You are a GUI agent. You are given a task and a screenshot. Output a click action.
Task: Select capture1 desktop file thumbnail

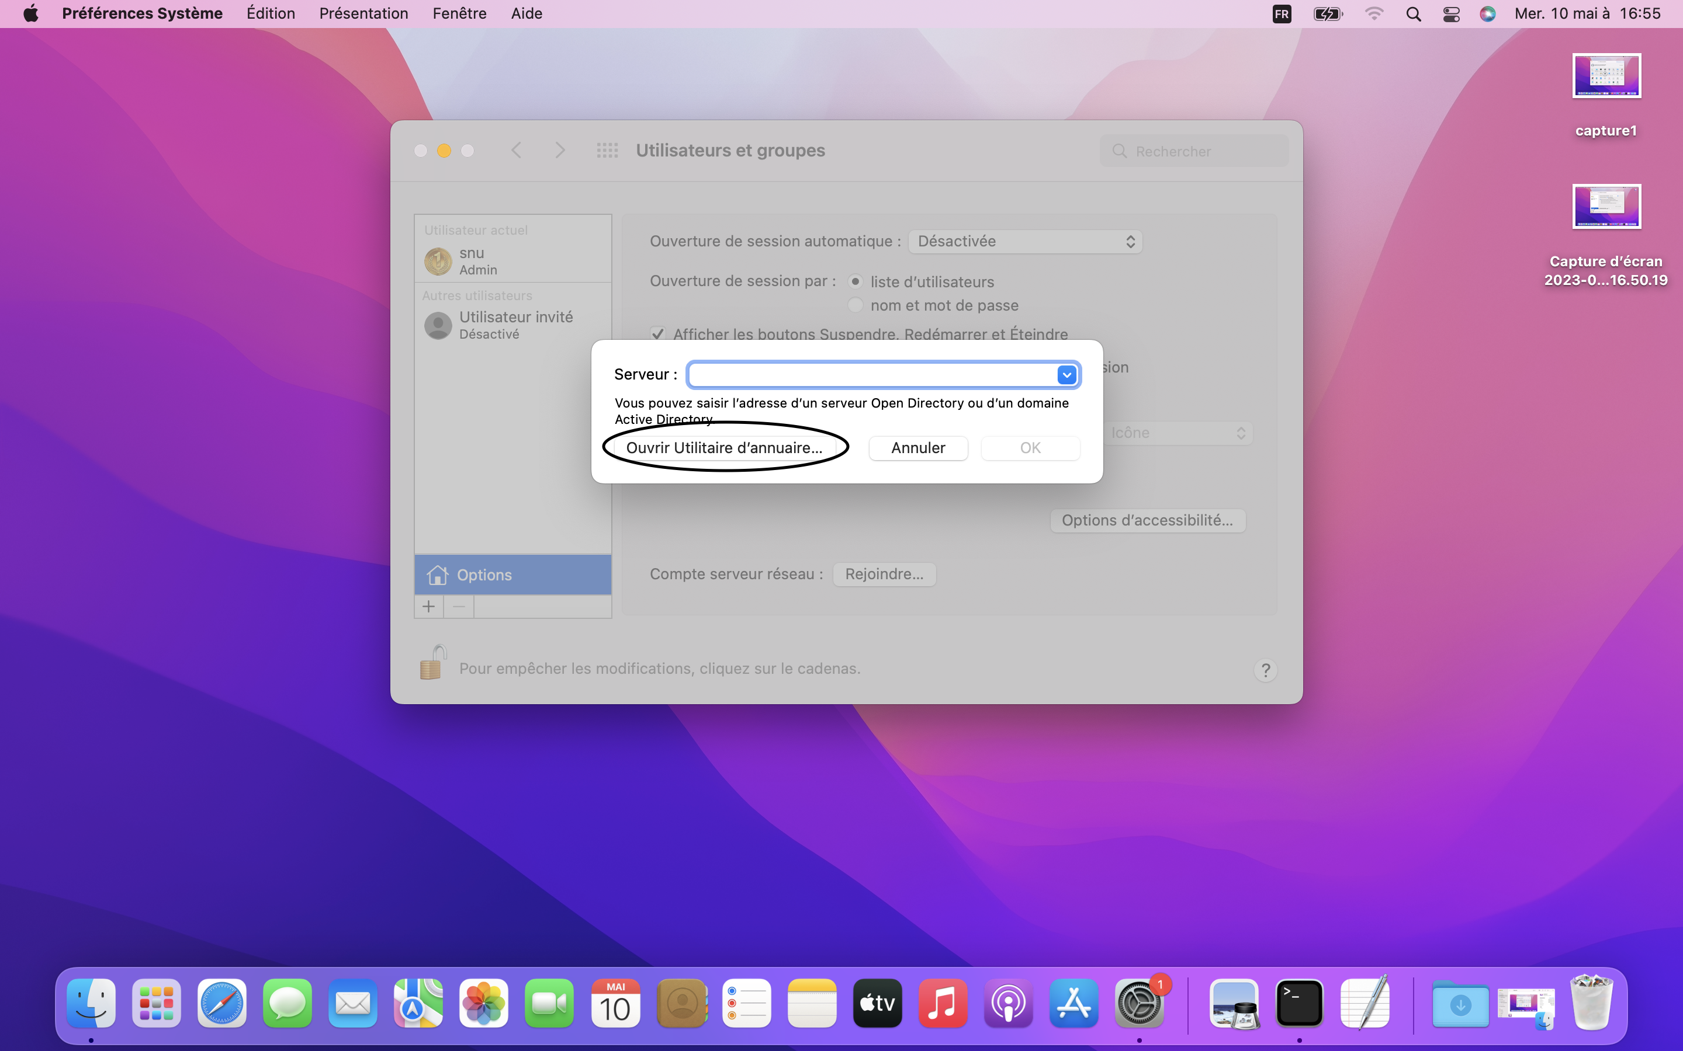coord(1606,76)
